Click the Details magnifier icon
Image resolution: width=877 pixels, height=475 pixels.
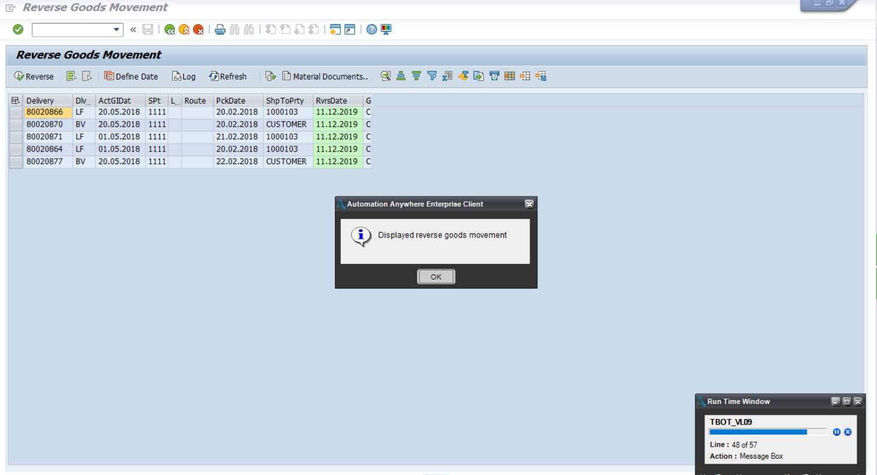pos(385,76)
